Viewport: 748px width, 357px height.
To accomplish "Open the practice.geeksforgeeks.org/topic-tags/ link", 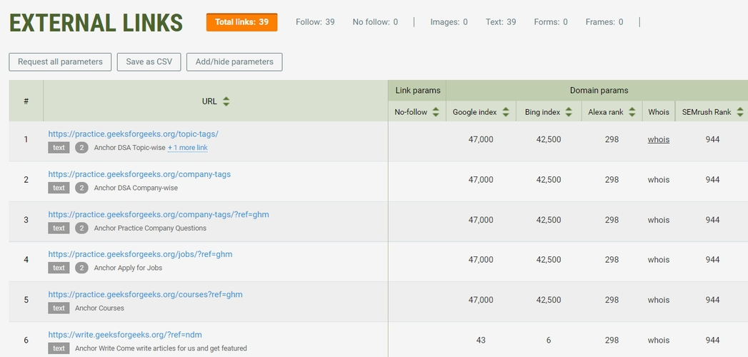I will 133,134.
